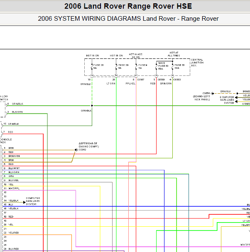Image resolution: width=250 pixels, height=252 pixels.
Task: Click the "HOT AT ALL TIMES" label
Action: tap(174, 54)
